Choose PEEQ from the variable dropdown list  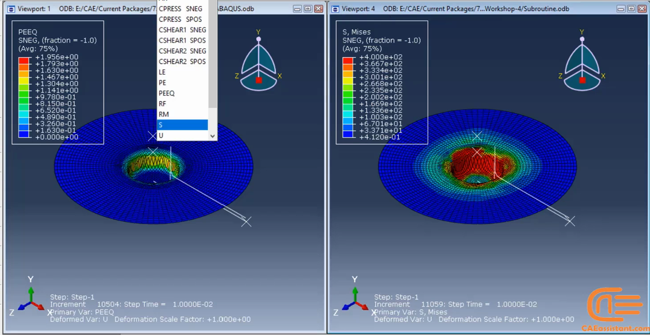point(182,93)
